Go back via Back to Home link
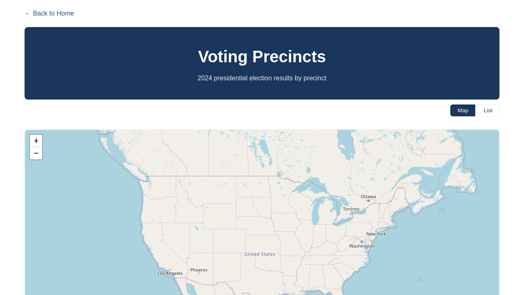 [49, 14]
